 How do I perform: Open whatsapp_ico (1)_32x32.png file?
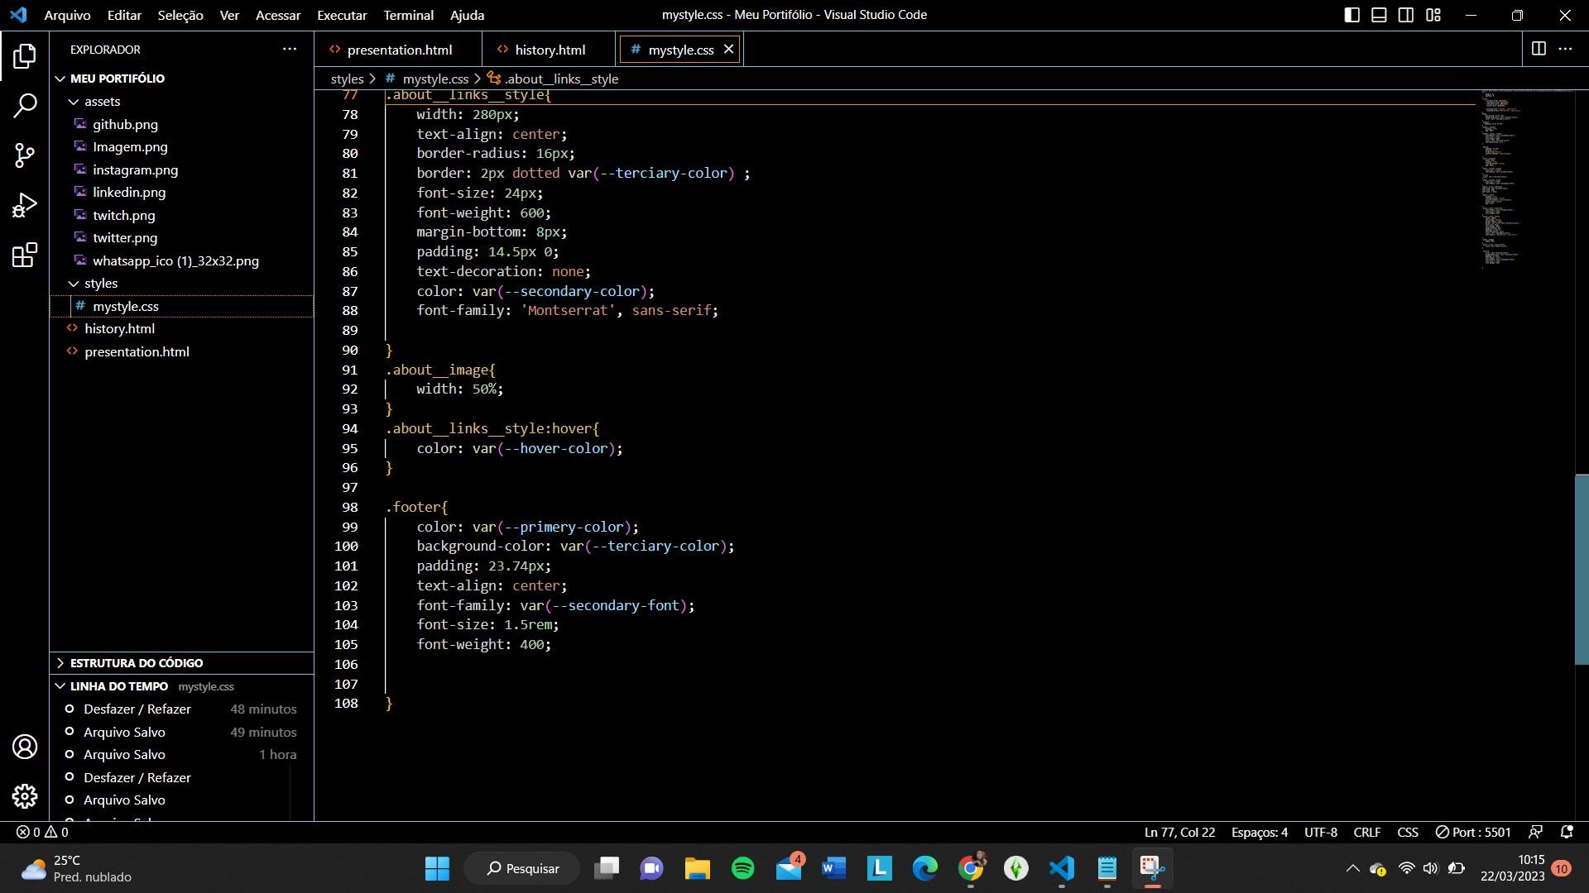(x=175, y=260)
